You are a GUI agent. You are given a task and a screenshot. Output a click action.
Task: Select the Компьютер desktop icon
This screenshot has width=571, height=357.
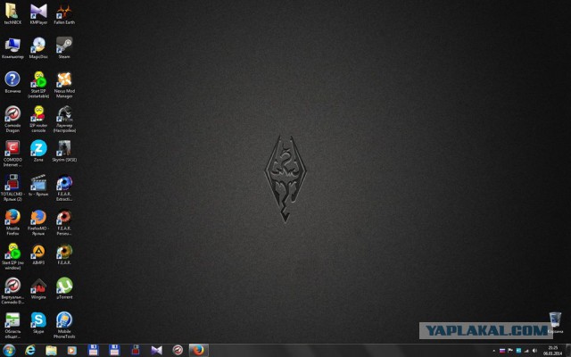(12, 47)
